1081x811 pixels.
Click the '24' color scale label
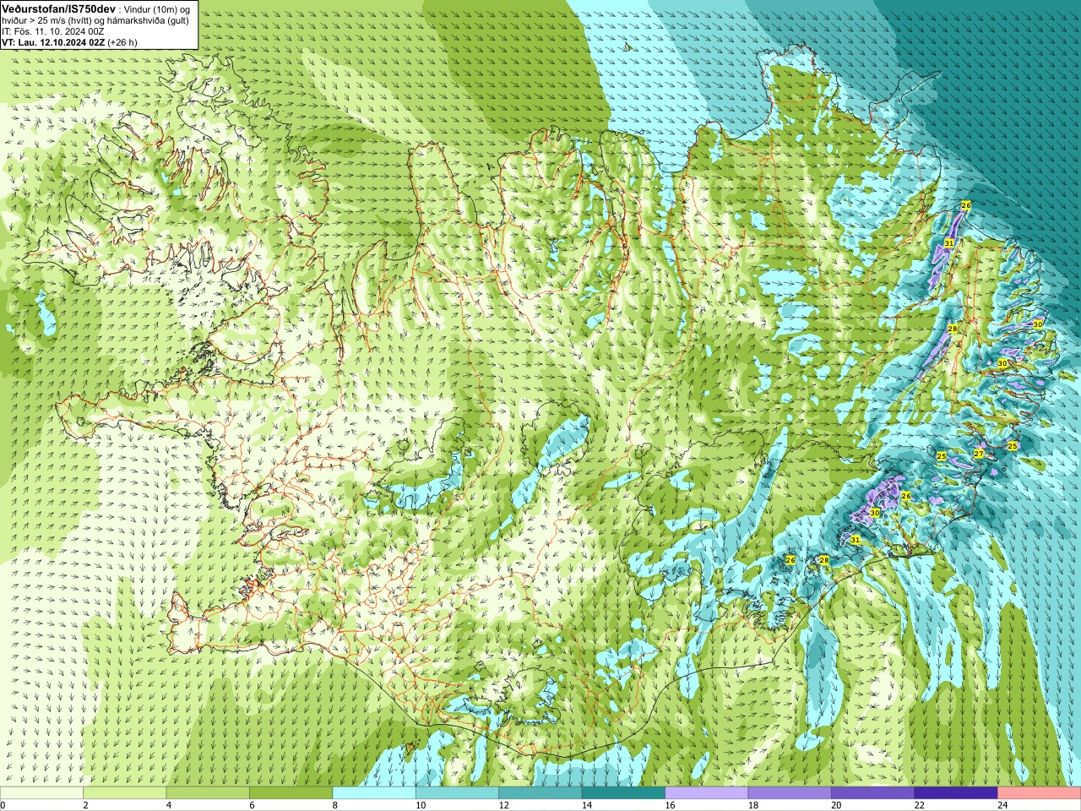[1003, 805]
